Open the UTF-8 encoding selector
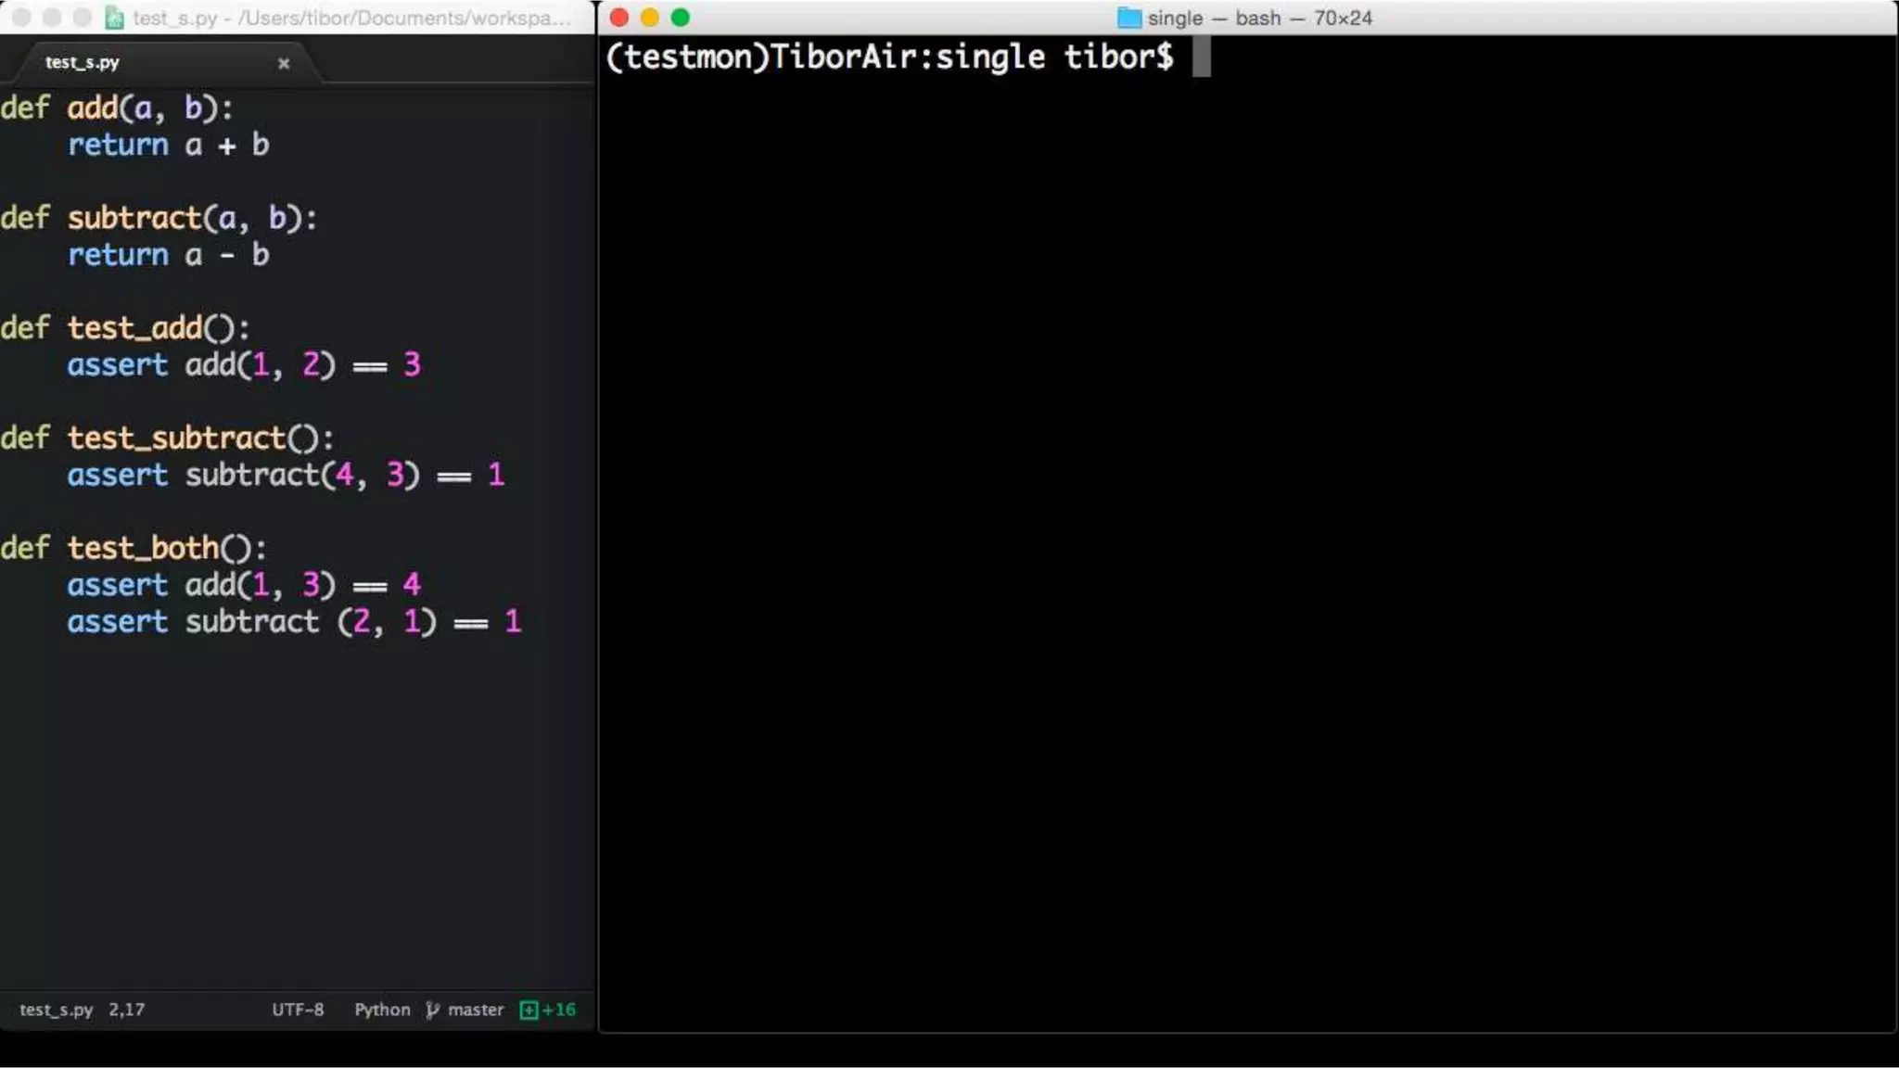This screenshot has height=1068, width=1899. coord(298,1010)
